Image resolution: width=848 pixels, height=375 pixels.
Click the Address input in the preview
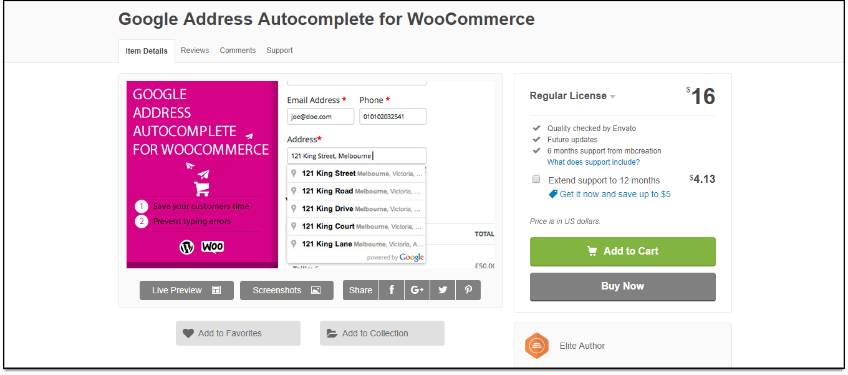point(357,156)
